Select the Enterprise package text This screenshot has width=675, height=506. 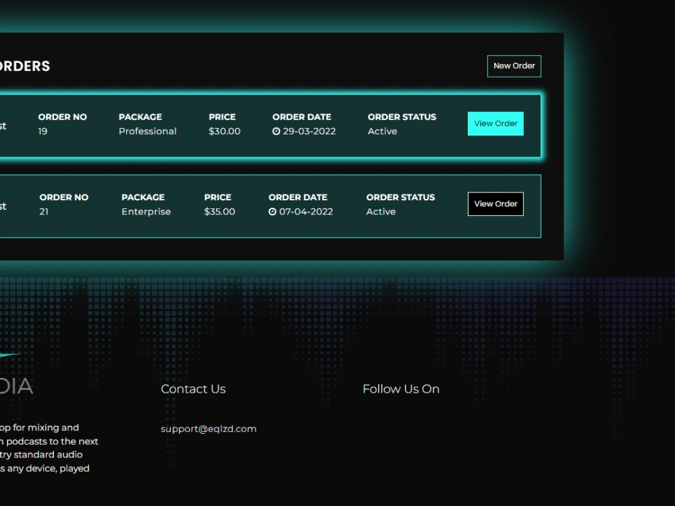(x=146, y=212)
